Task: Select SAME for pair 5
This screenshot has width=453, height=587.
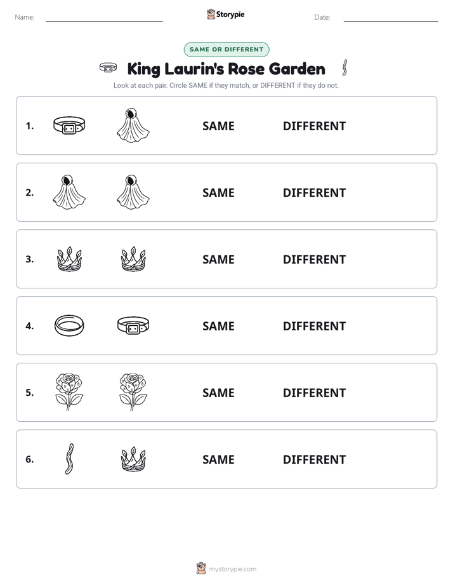Action: [x=218, y=393]
